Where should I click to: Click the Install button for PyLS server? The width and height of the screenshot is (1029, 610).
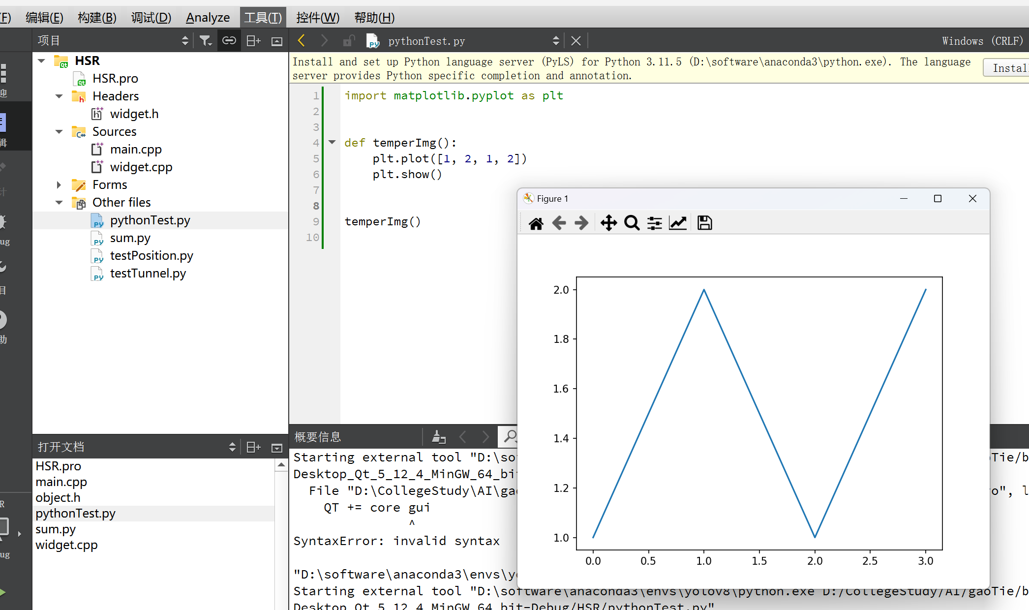[x=1009, y=67]
